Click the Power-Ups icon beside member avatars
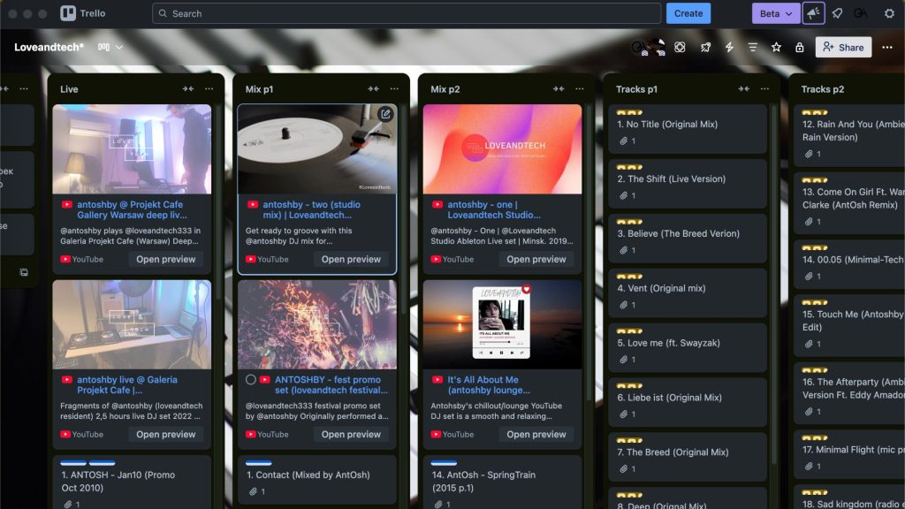The image size is (905, 509). tap(680, 47)
